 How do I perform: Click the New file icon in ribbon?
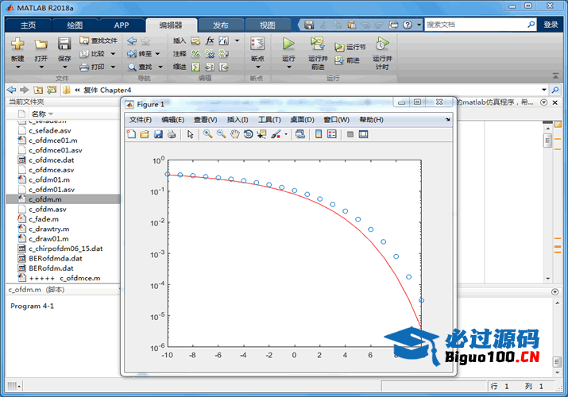tap(17, 44)
